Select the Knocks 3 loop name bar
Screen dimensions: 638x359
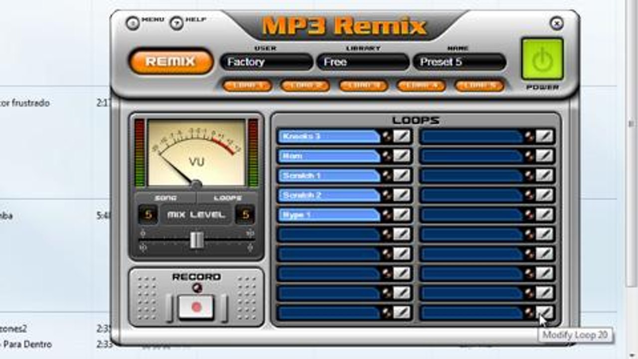tap(329, 136)
